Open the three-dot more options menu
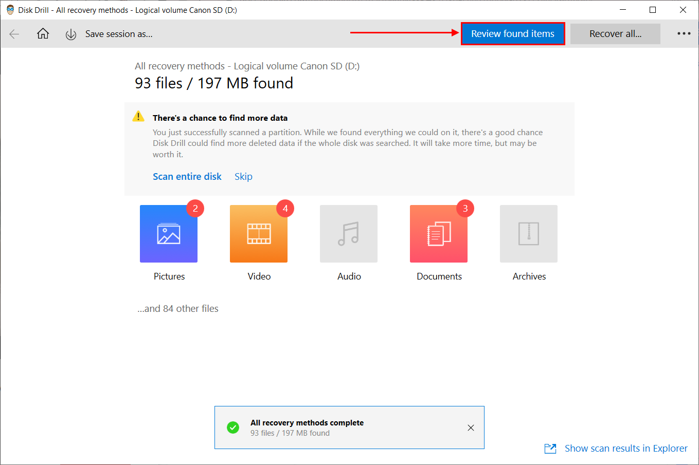This screenshot has height=465, width=699. [684, 34]
